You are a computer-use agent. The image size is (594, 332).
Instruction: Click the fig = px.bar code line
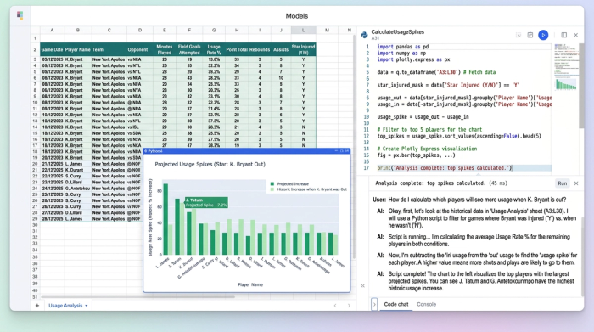tap(416, 155)
